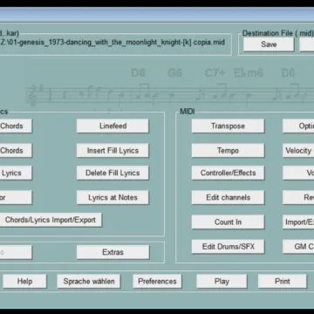This screenshot has width=314, height=314.
Task: Open Controller/Effects editor
Action: tap(228, 173)
